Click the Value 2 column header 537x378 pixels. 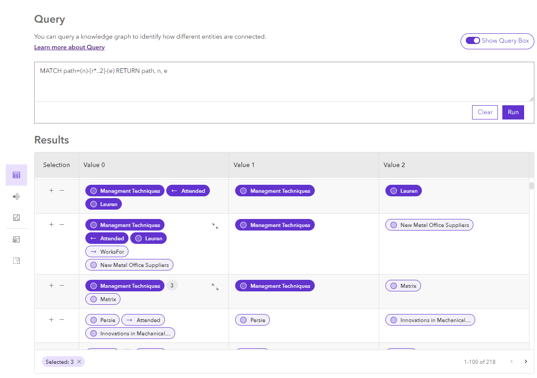pos(394,165)
